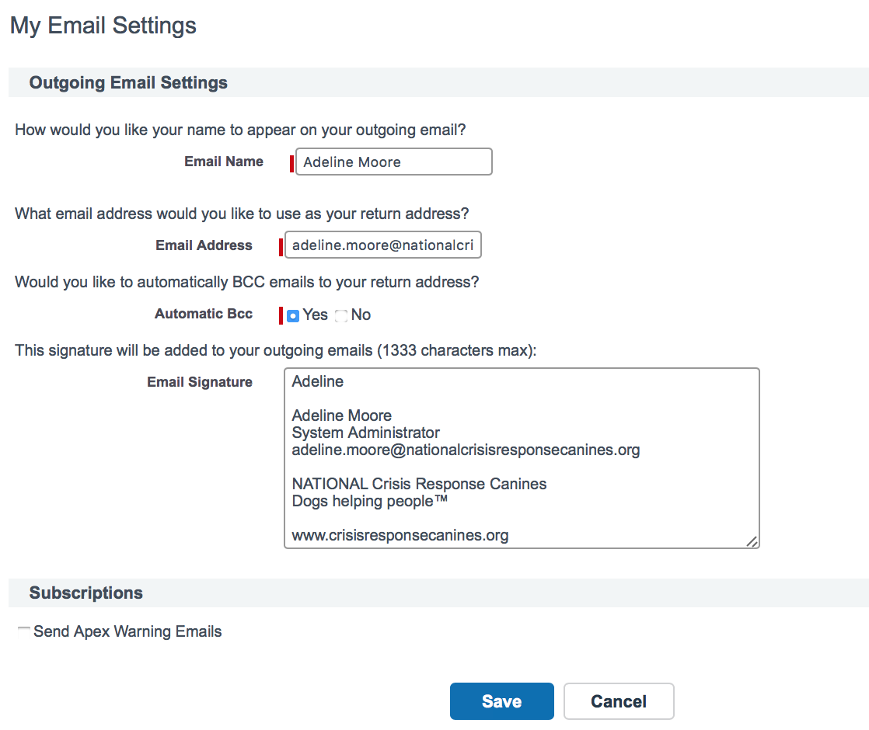Screen dimensions: 869x730
Task: Enable the Send Apex Warning Emails checkbox
Action: point(24,631)
